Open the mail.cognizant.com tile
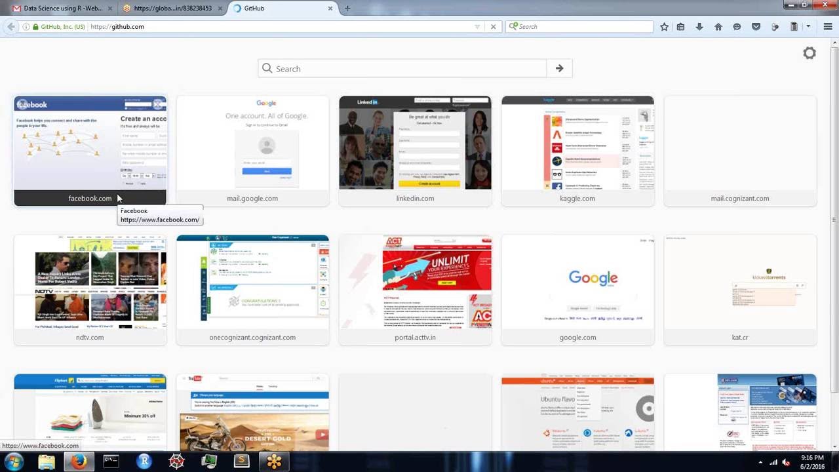 pos(740,151)
